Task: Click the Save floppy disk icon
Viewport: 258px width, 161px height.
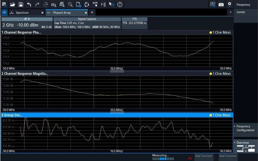Action: click(21, 4)
